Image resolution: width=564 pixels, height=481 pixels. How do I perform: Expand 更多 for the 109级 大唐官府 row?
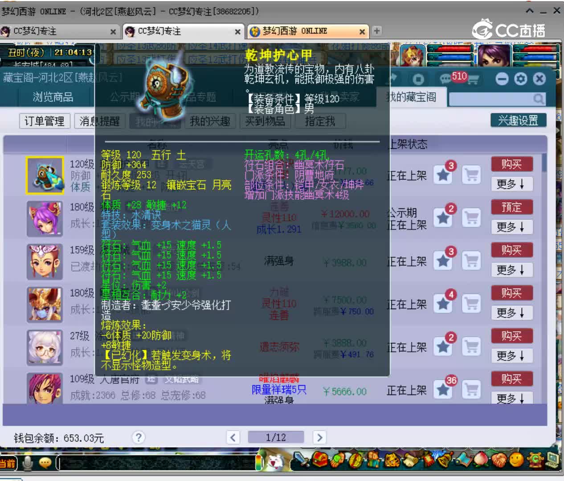point(511,398)
